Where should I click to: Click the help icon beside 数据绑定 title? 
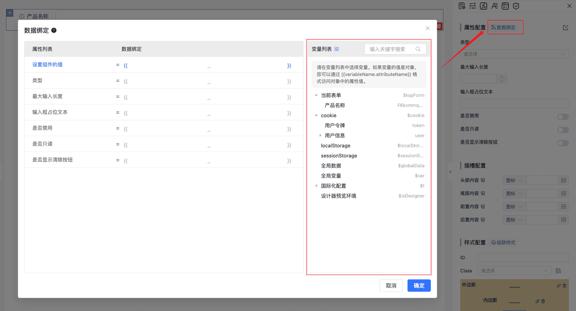point(54,30)
